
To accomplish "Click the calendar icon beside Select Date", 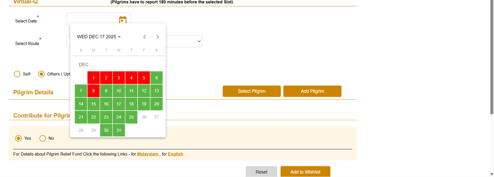I will pyautogui.click(x=123, y=20).
